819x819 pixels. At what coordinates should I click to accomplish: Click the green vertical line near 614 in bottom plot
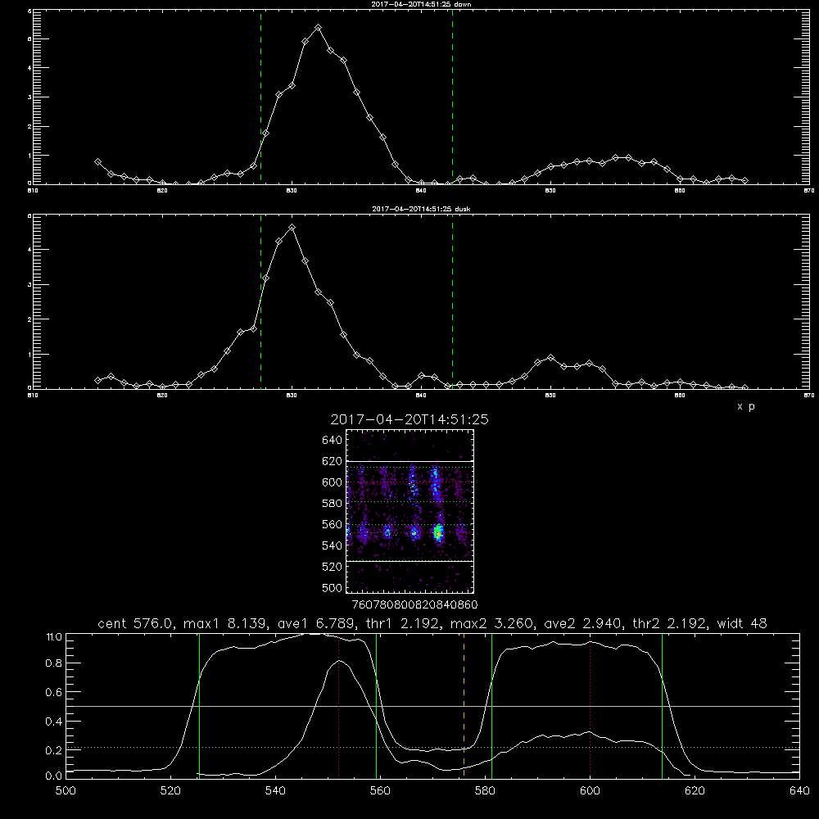pyautogui.click(x=663, y=705)
